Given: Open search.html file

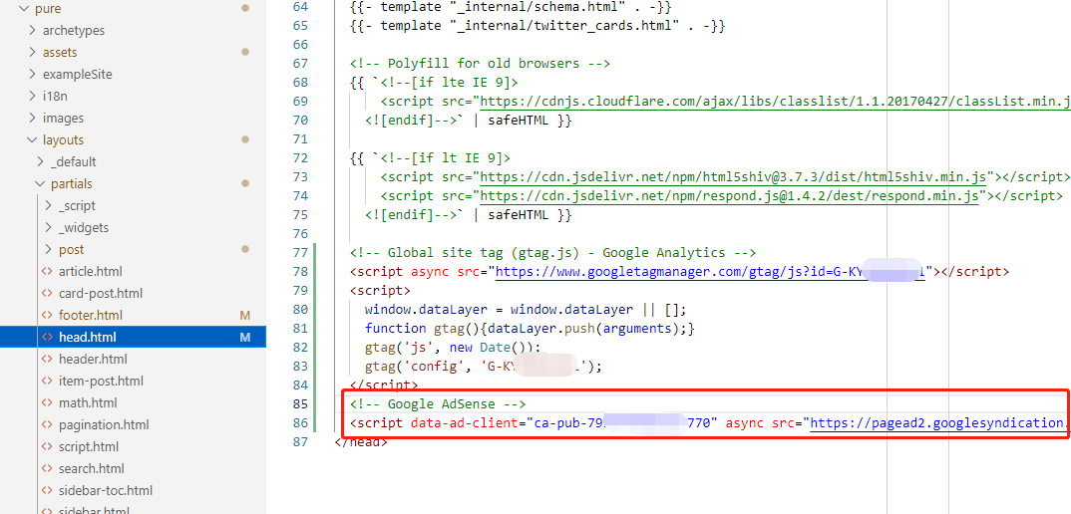Looking at the screenshot, I should point(92,468).
